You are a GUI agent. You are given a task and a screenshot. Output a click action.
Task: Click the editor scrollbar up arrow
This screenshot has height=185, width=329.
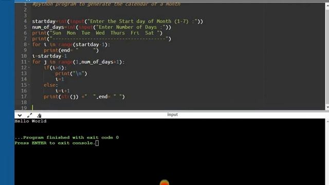327,6
